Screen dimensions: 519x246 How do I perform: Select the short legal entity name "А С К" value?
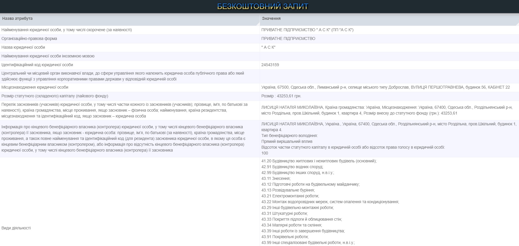[268, 47]
